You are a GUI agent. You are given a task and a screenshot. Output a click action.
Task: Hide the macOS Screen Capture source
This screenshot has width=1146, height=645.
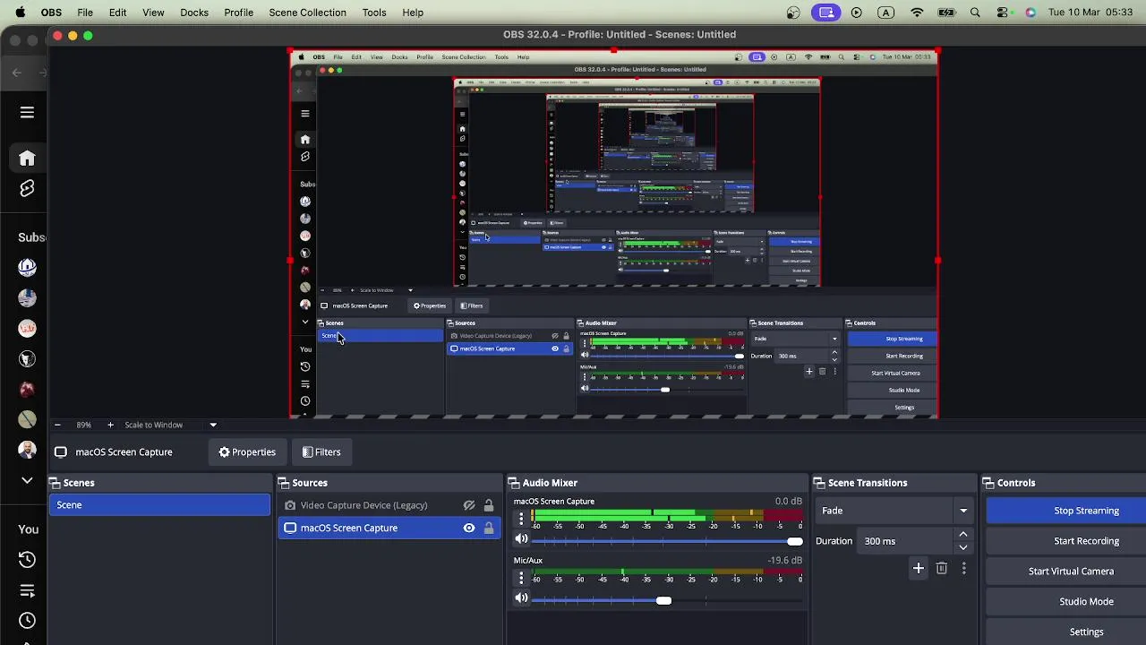468,529
